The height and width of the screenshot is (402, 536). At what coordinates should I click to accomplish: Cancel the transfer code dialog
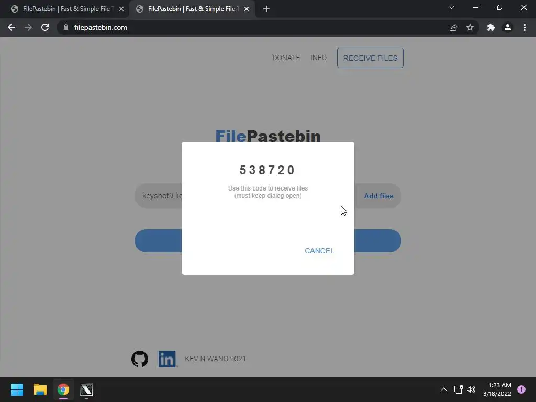click(320, 251)
